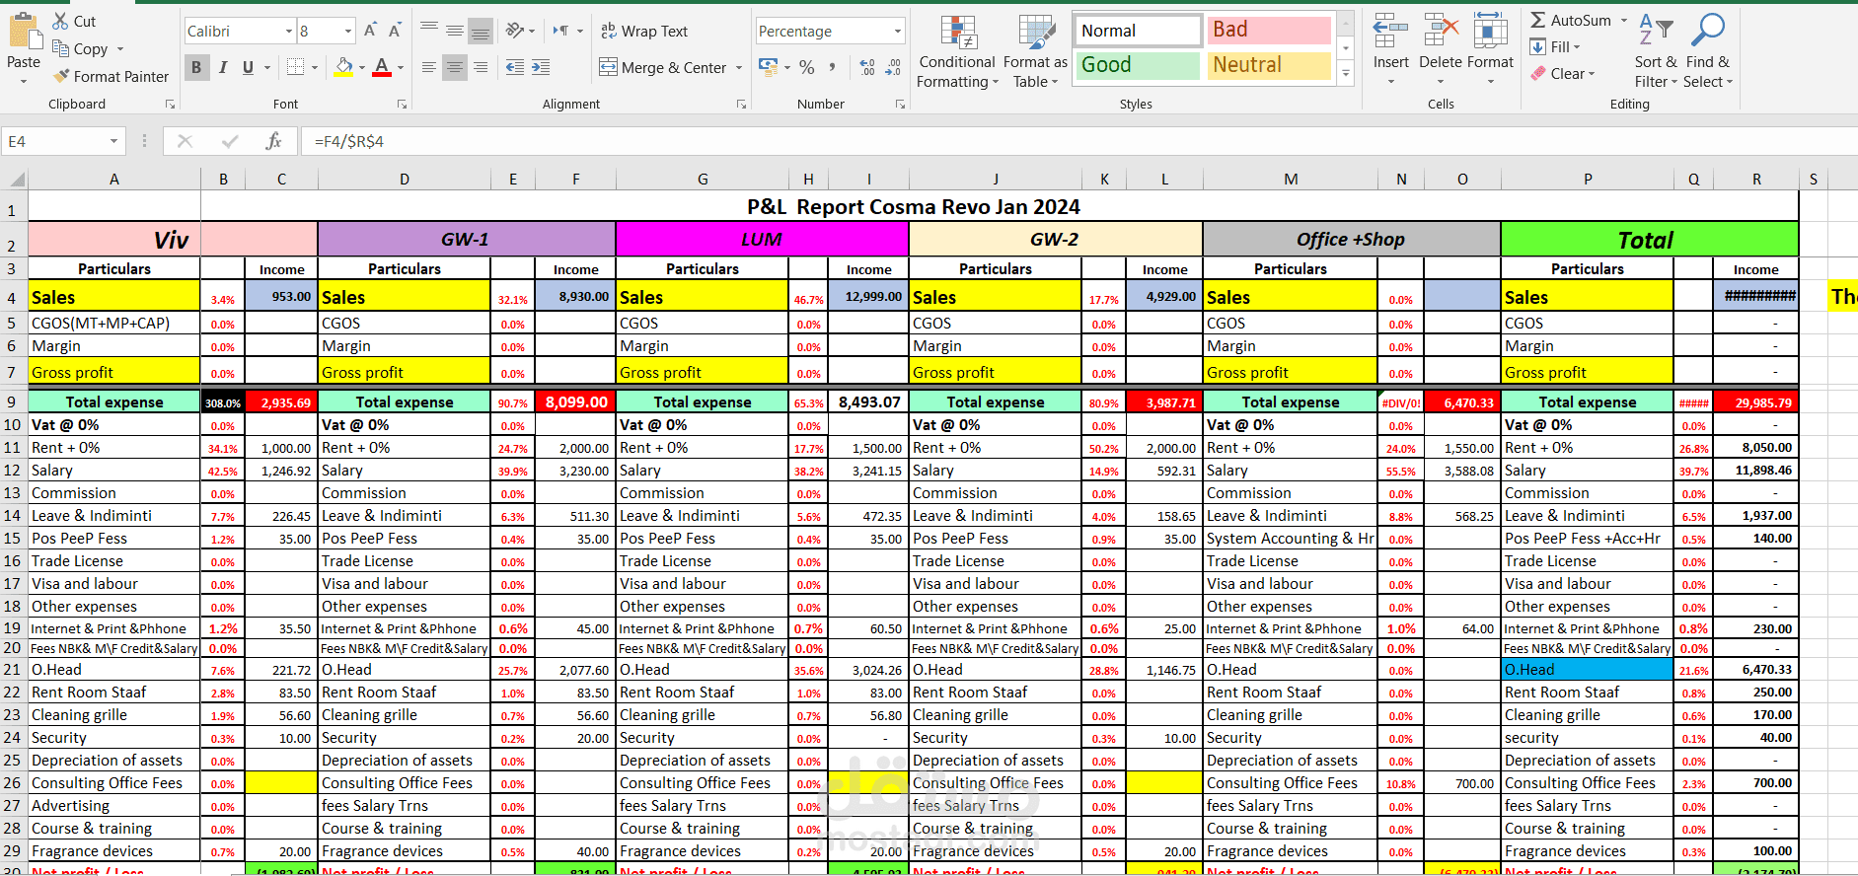Click the LUM heading cell
This screenshot has height=876, width=1858.
pyautogui.click(x=762, y=239)
